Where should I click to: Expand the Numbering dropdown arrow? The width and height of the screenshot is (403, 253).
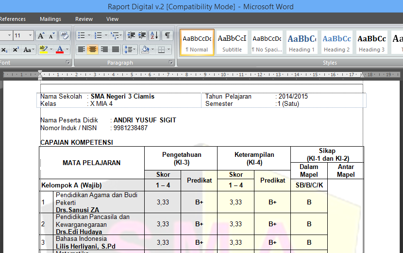106,35
